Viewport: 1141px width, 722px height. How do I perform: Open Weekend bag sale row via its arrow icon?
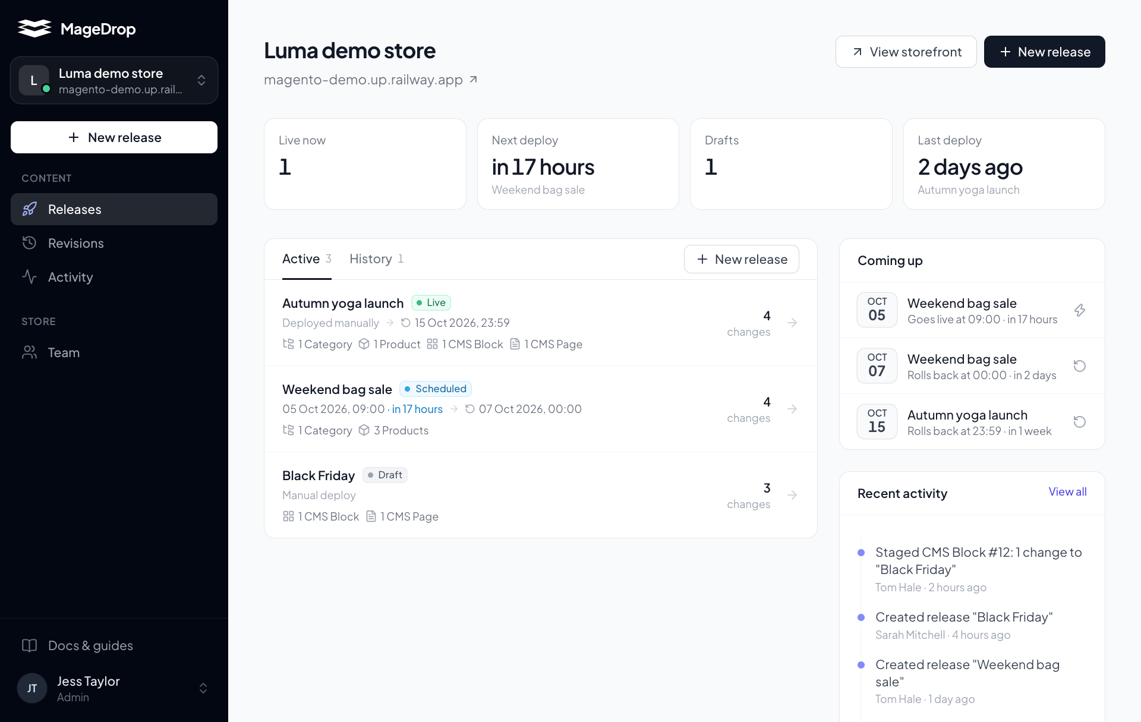tap(792, 409)
